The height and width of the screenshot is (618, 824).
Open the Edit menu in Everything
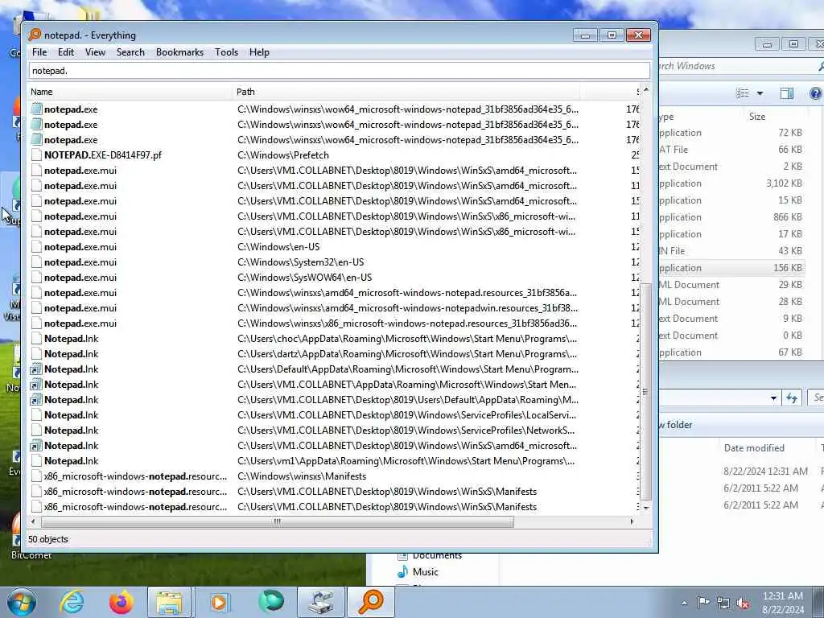pyautogui.click(x=66, y=52)
